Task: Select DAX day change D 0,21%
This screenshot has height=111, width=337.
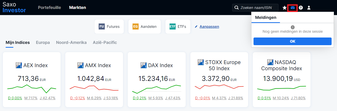Action: 140,98
